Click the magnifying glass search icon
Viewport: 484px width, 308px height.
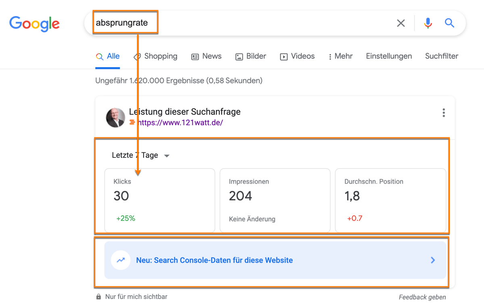pyautogui.click(x=449, y=23)
